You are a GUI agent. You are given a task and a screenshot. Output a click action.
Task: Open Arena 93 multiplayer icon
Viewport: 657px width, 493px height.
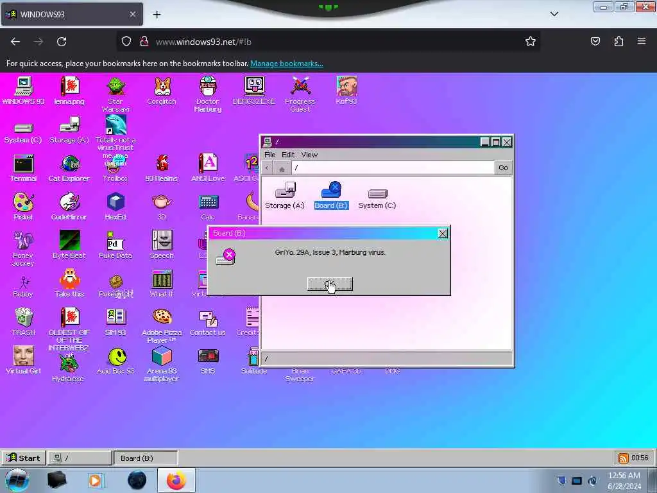pyautogui.click(x=162, y=365)
